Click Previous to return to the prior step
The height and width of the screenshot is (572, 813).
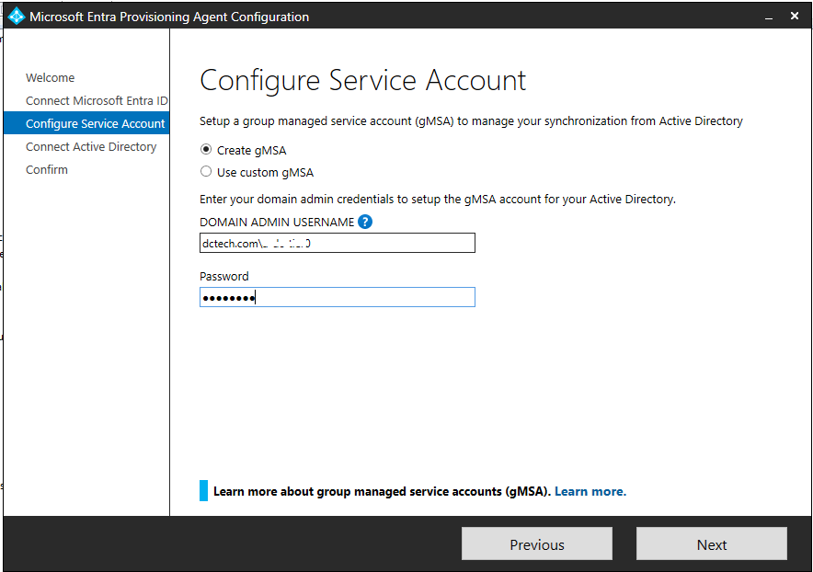[536, 543]
